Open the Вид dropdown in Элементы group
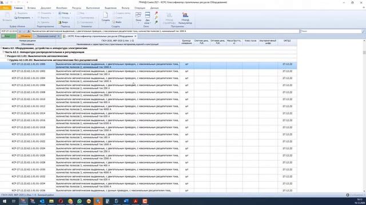The width and height of the screenshot is (366, 205). click(82, 13)
